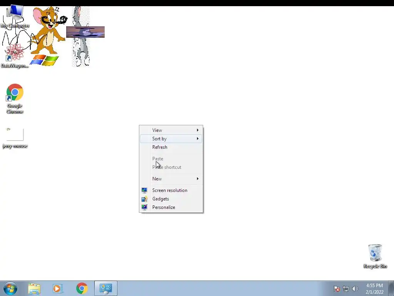This screenshot has height=296, width=394.
Task: Choose Refresh in the context menu
Action: click(171, 147)
